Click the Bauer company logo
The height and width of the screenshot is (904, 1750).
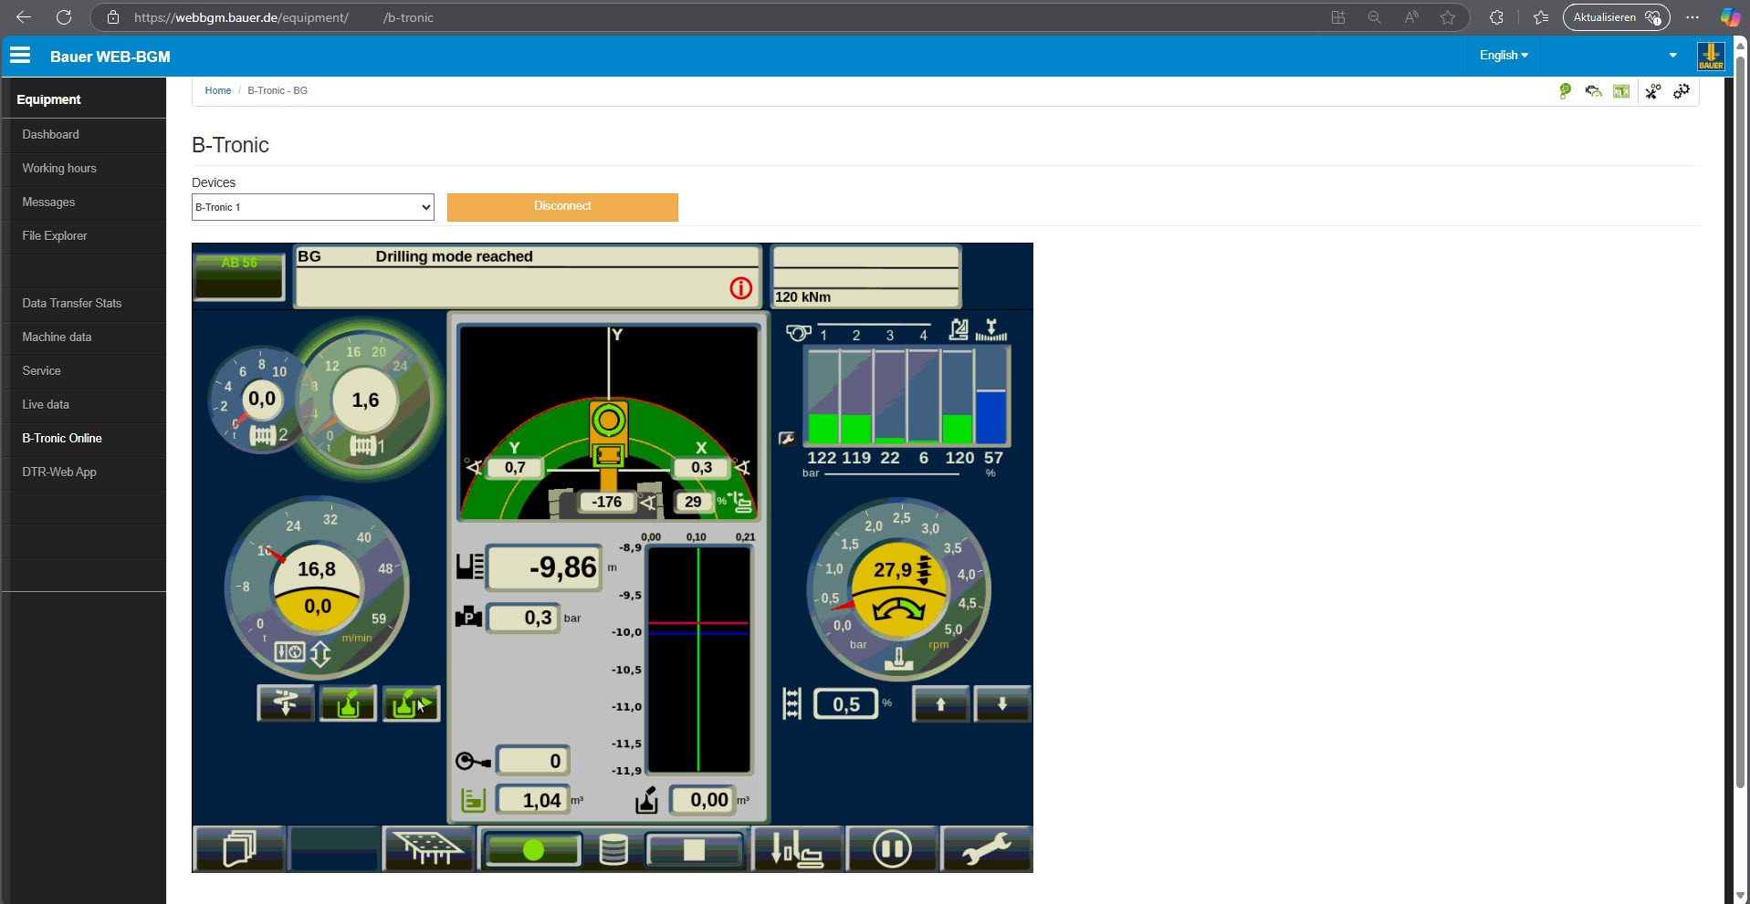coord(1711,57)
